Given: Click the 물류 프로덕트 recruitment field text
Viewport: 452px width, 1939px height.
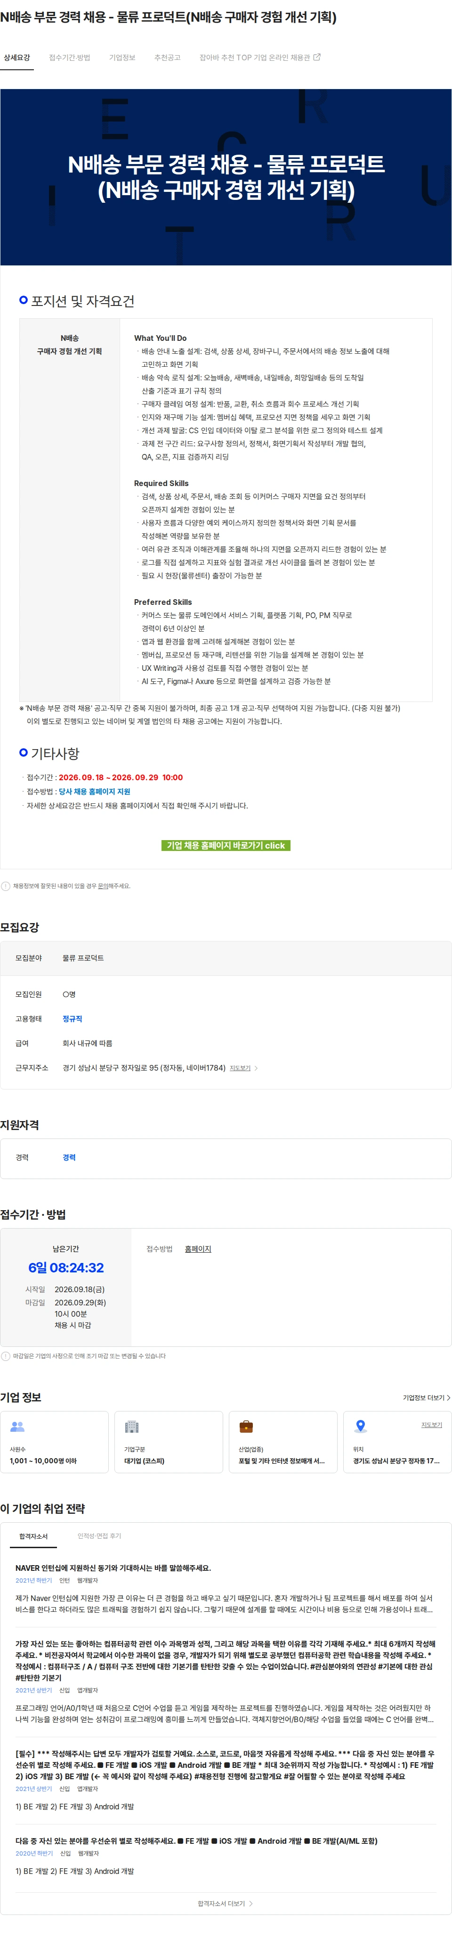Looking at the screenshot, I should (83, 958).
